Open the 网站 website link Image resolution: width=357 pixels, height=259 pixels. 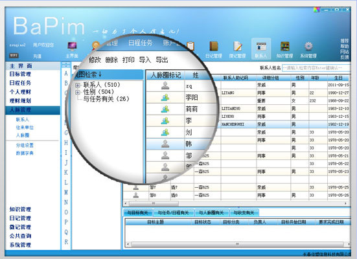(x=344, y=52)
